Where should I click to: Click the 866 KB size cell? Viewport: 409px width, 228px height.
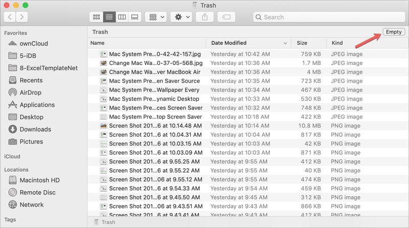point(311,207)
